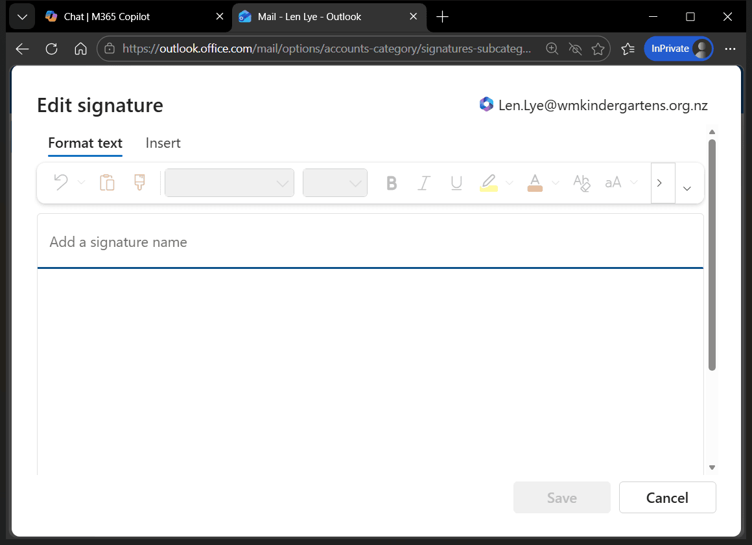Expand the font color options arrow

556,183
